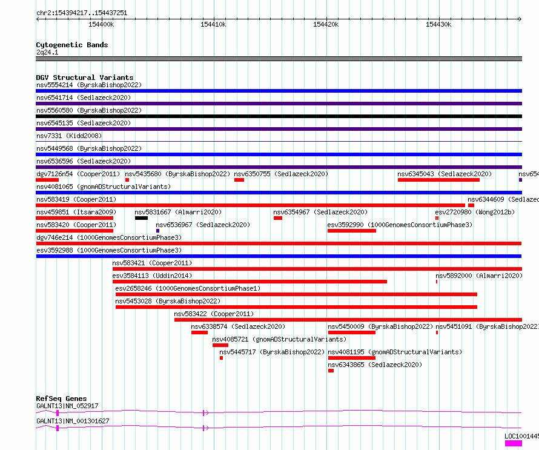Open the nsv583422 (Cooper2011) label
This screenshot has height=450, width=539.
click(x=214, y=314)
